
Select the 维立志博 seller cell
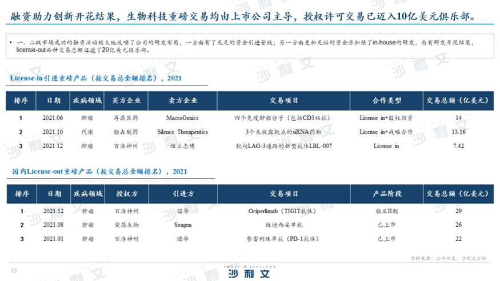[182, 146]
